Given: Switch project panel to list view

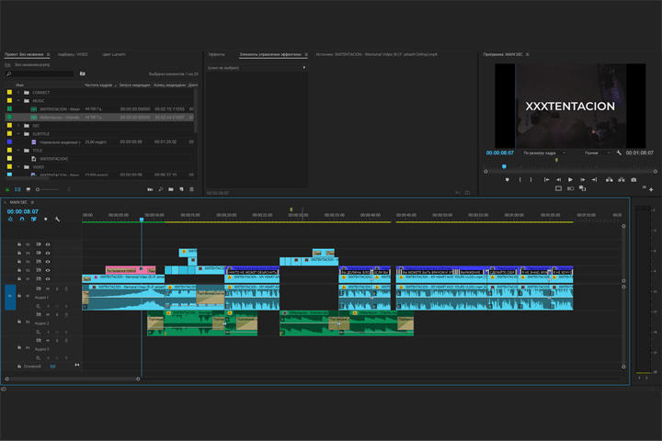Looking at the screenshot, I should click(17, 190).
